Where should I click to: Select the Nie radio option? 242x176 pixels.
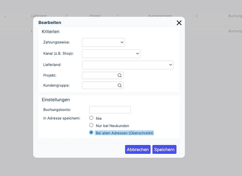click(x=91, y=118)
